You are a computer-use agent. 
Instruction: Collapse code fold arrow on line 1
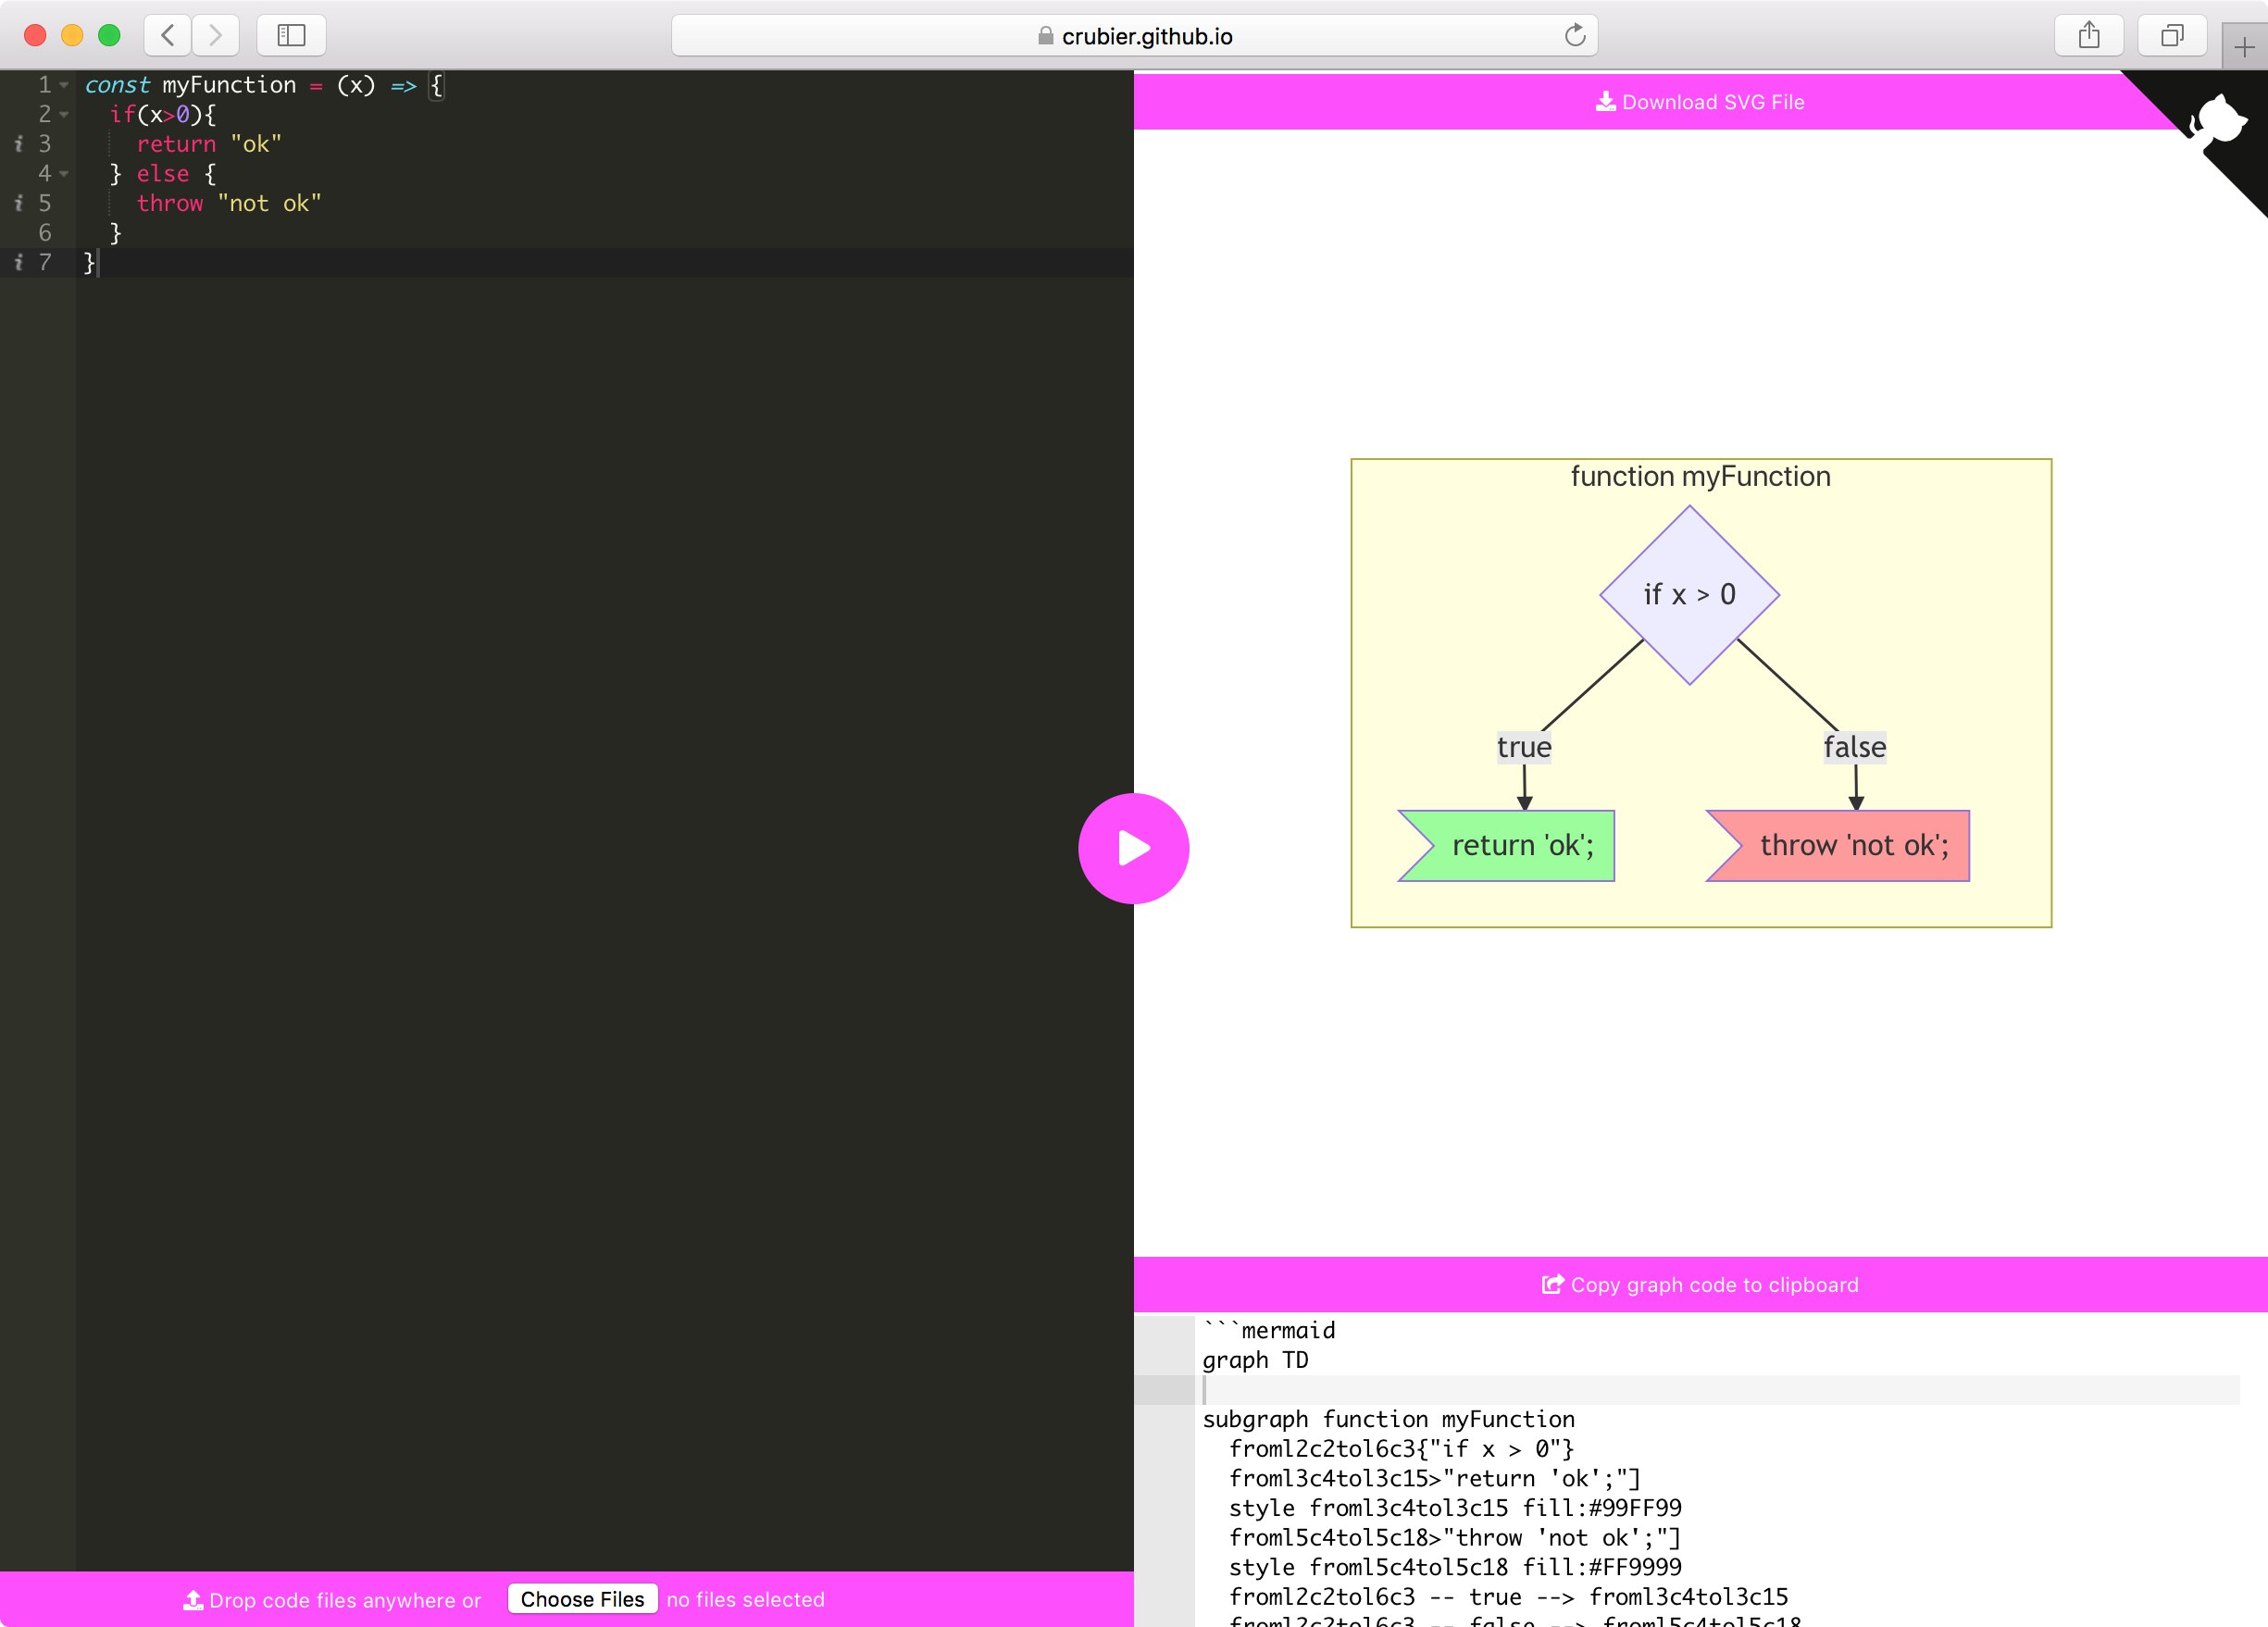[64, 85]
